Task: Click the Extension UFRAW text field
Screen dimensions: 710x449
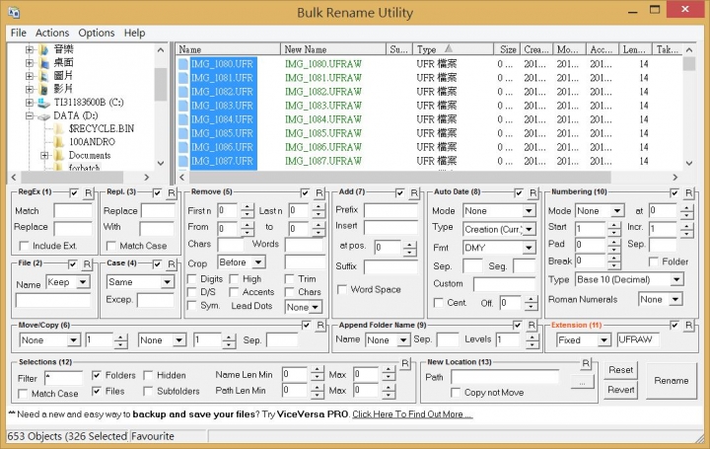Action: (638, 340)
